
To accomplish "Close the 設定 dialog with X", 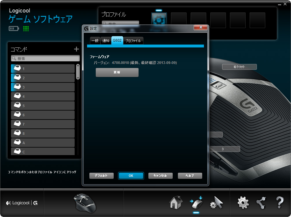I will (x=201, y=27).
